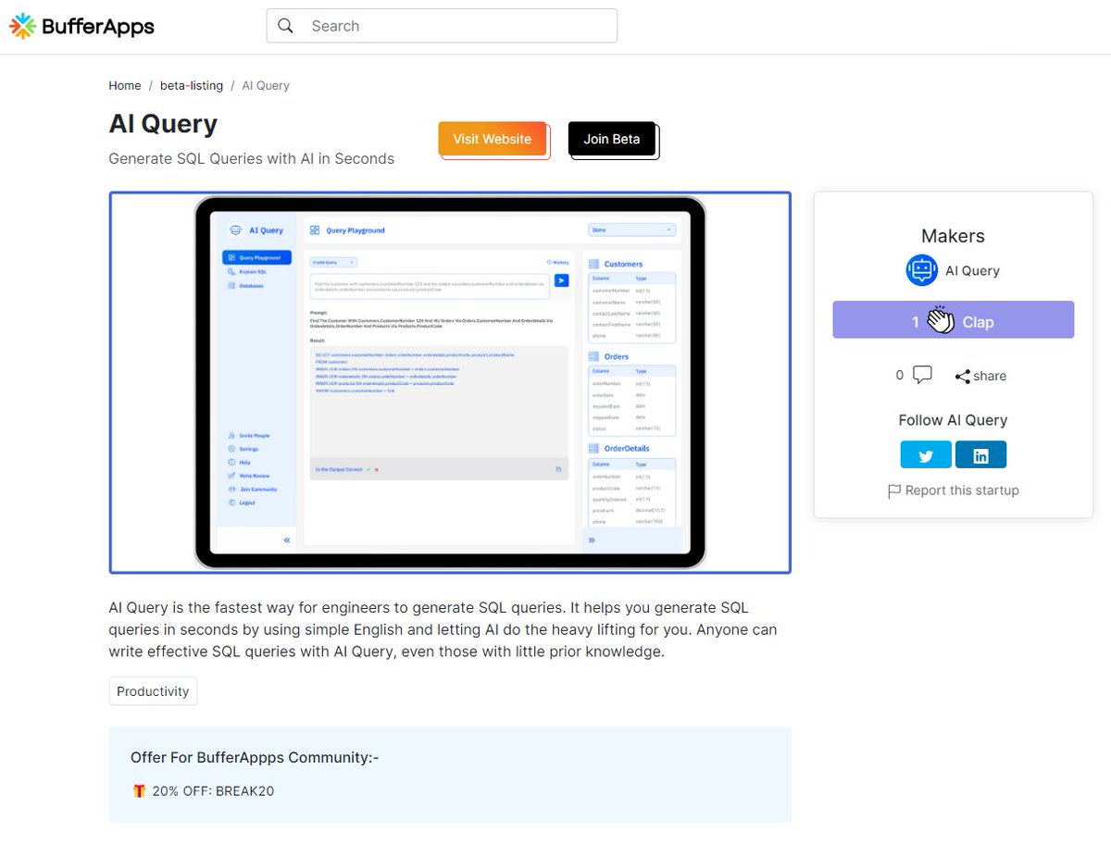Click Report this startup link

(x=954, y=490)
